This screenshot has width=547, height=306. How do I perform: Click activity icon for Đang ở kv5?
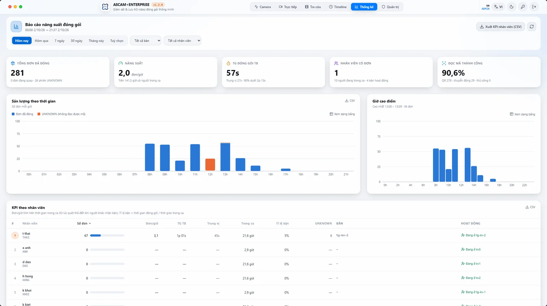coord(463,250)
